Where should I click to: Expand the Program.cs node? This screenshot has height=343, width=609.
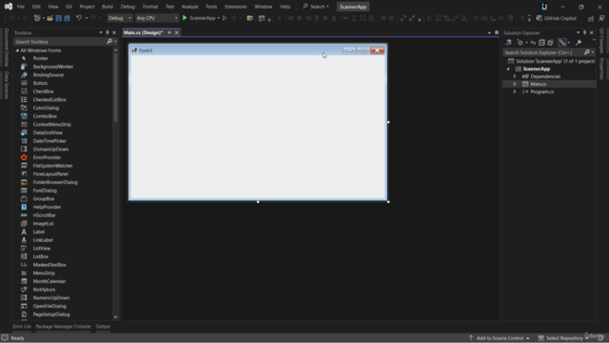click(515, 91)
